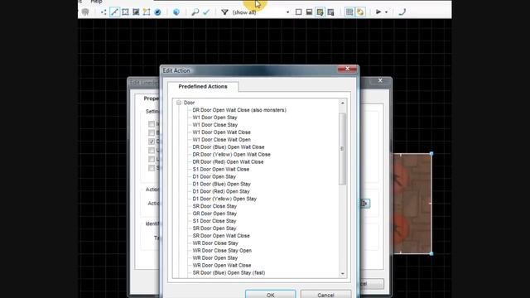Open the Help menu
Image resolution: width=530 pixels, height=298 pixels.
pos(96,2)
